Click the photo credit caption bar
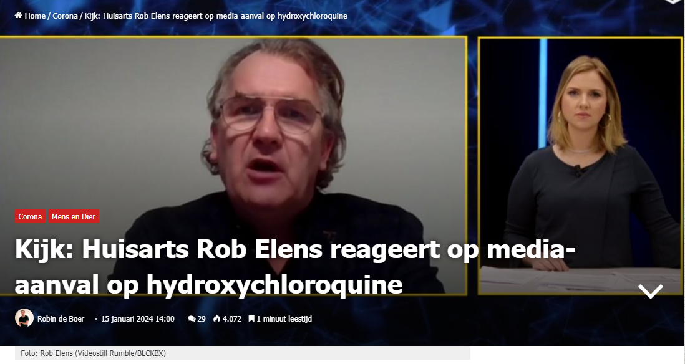This screenshot has width=685, height=364. pyautogui.click(x=243, y=353)
